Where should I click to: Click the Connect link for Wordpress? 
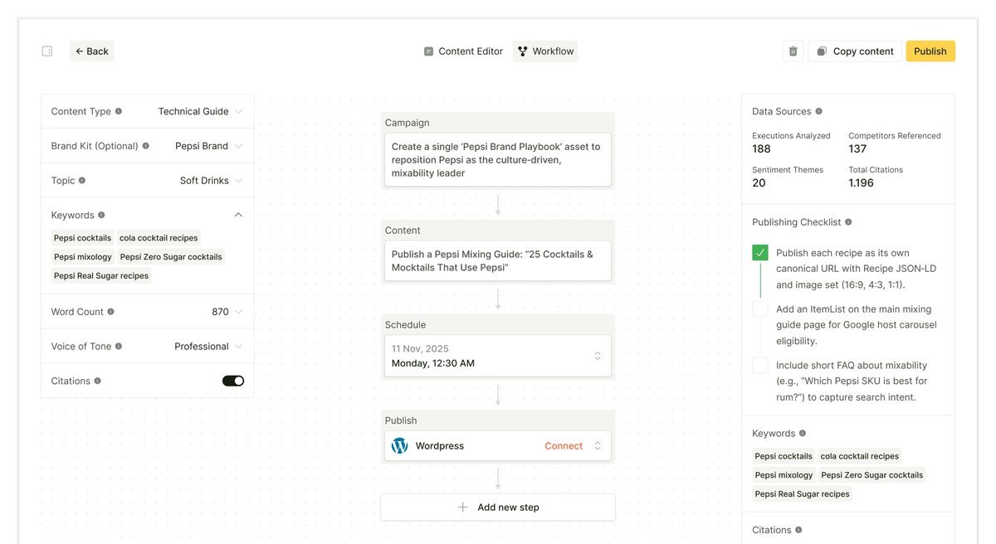[564, 446]
